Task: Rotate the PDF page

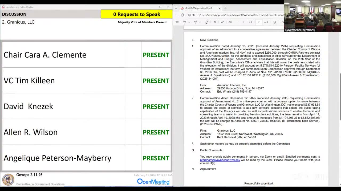Action: 274,22
